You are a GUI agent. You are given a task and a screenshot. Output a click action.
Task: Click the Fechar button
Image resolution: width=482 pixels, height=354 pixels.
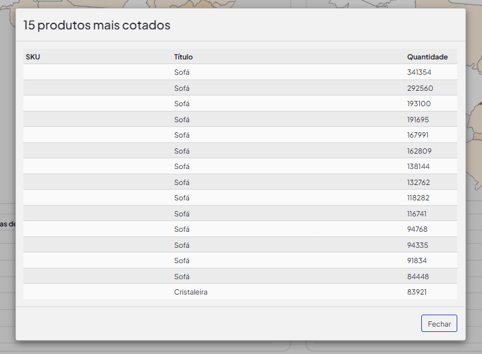[x=439, y=323]
